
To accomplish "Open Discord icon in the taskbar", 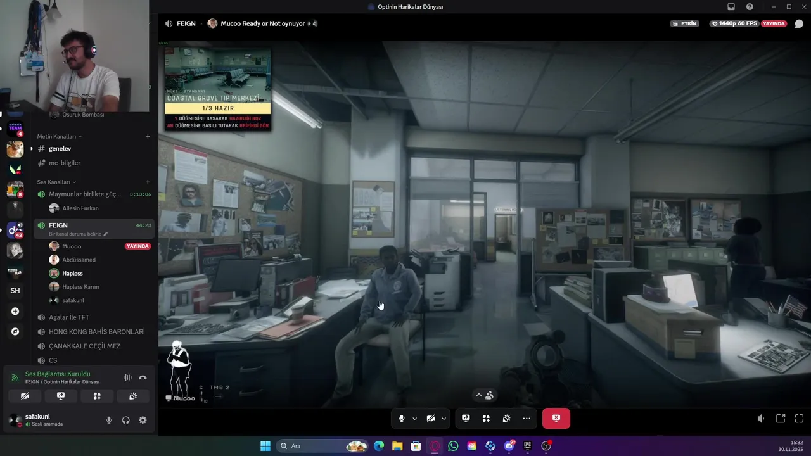I will [x=509, y=446].
